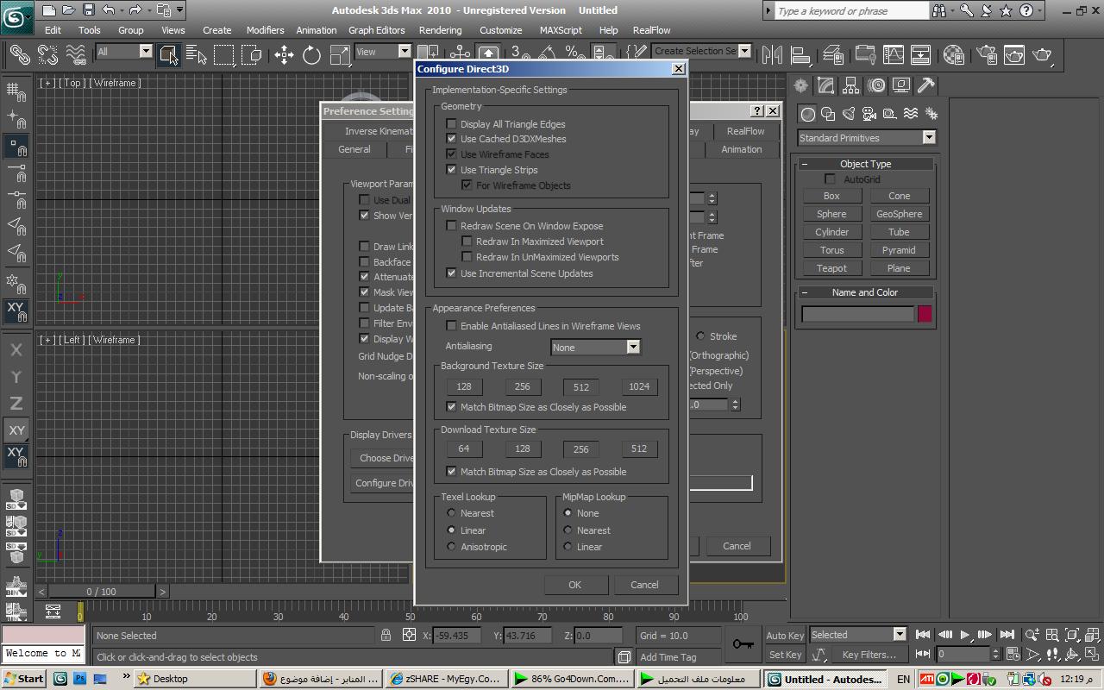Activate the Select and Uniform Scale tool

tap(341, 54)
